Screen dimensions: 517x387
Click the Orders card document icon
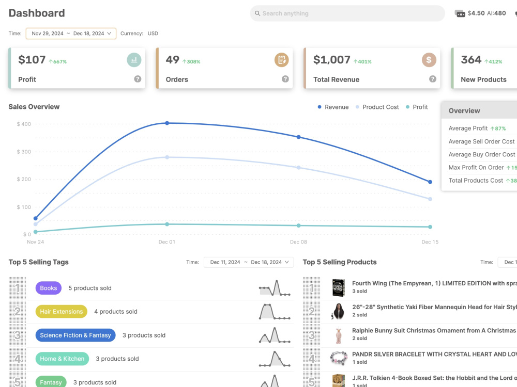tap(282, 60)
